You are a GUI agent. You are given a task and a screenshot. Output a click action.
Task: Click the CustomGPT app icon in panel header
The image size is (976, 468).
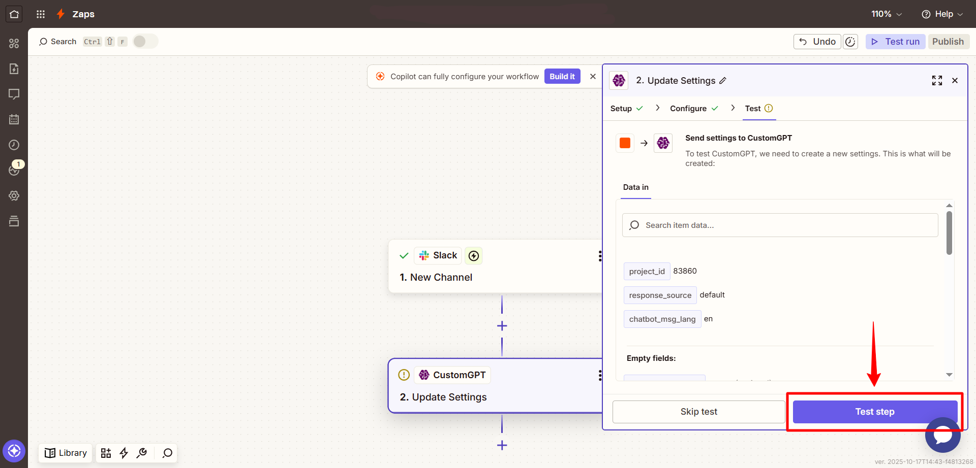pos(619,80)
